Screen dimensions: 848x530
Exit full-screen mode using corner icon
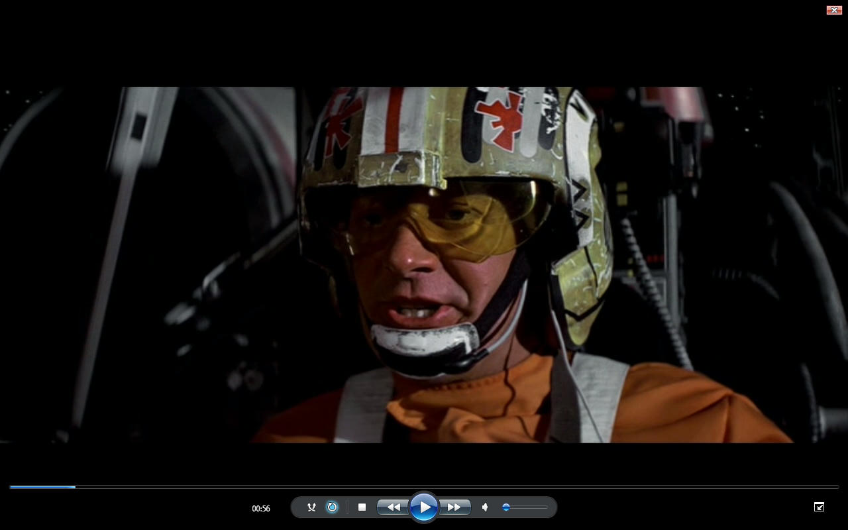pos(819,507)
